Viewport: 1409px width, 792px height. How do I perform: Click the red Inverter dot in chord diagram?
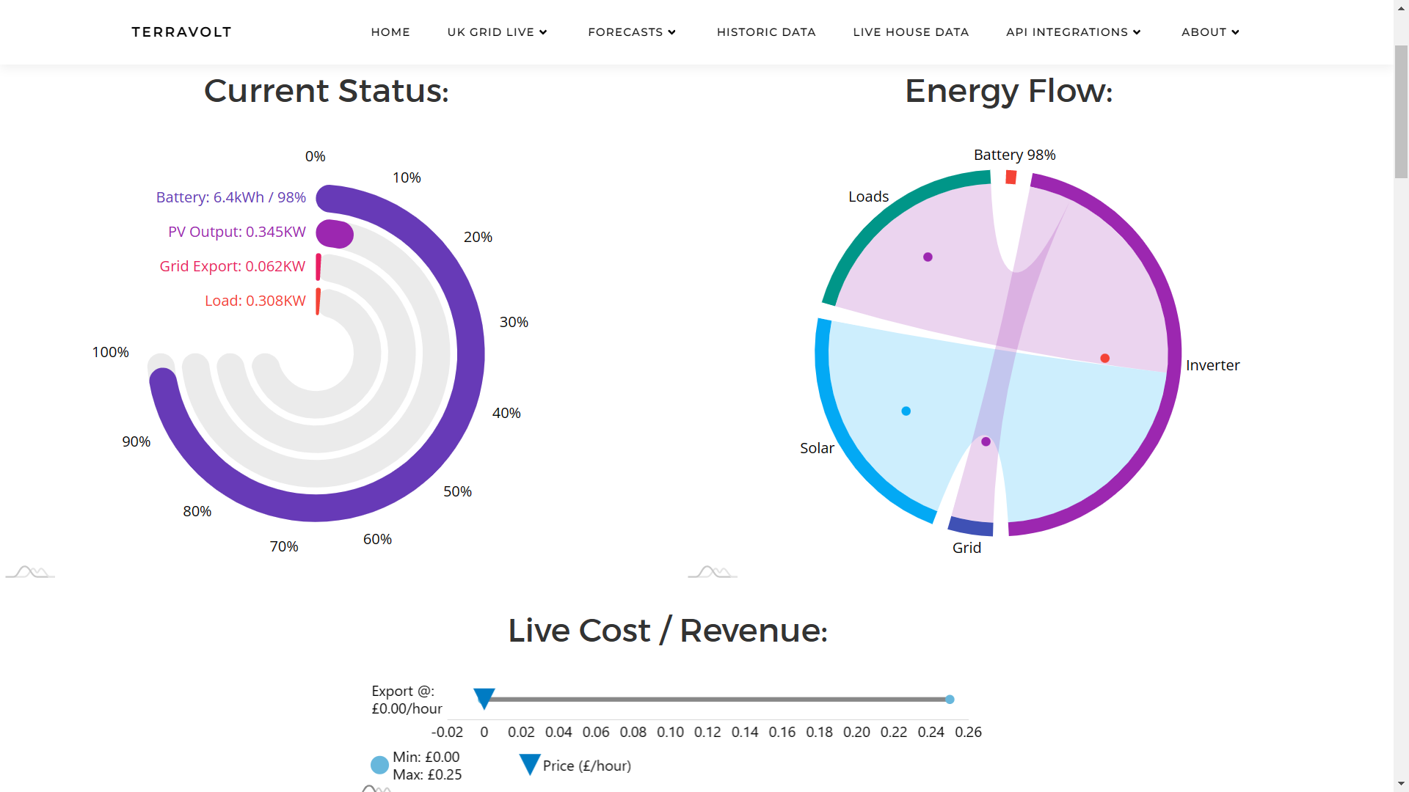point(1105,359)
